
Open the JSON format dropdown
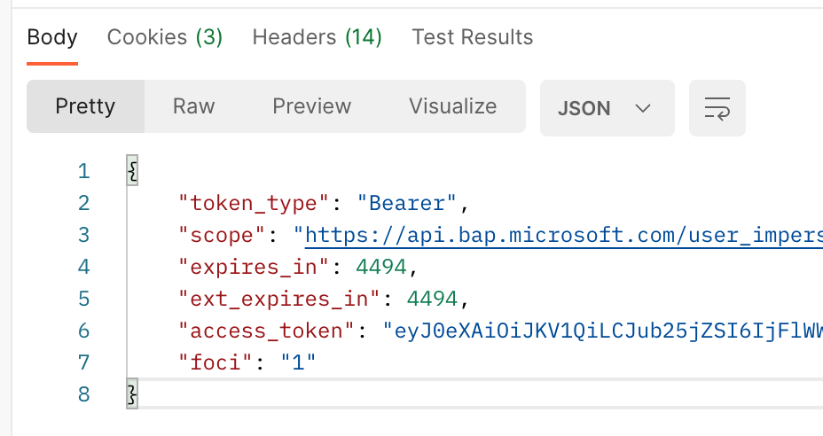click(607, 108)
